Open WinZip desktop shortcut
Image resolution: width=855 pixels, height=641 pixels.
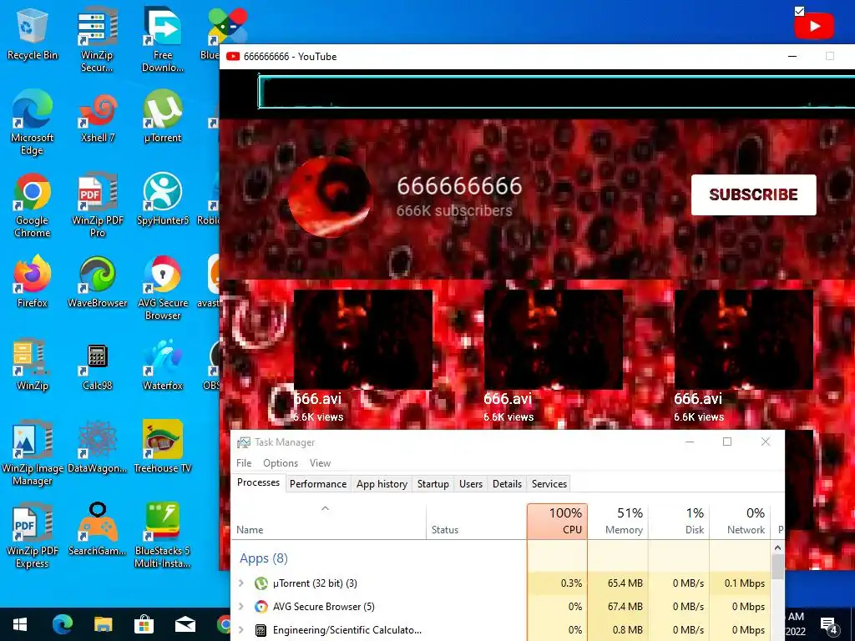pyautogui.click(x=33, y=365)
